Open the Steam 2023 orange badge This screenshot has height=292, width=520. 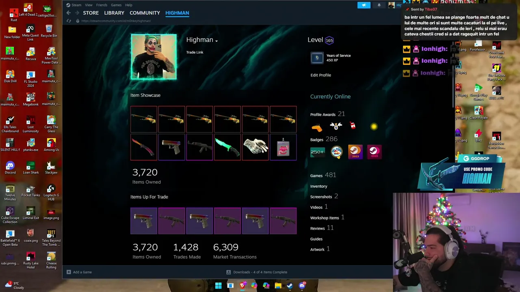pyautogui.click(x=355, y=152)
